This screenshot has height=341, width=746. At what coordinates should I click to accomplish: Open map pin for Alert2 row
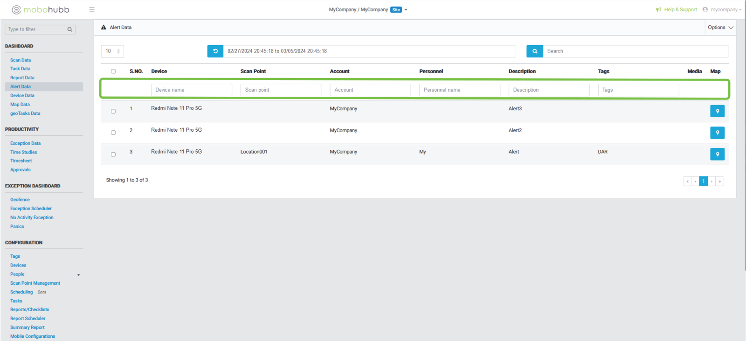pos(717,133)
